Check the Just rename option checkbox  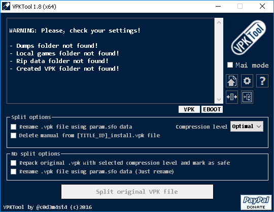(x=14, y=171)
